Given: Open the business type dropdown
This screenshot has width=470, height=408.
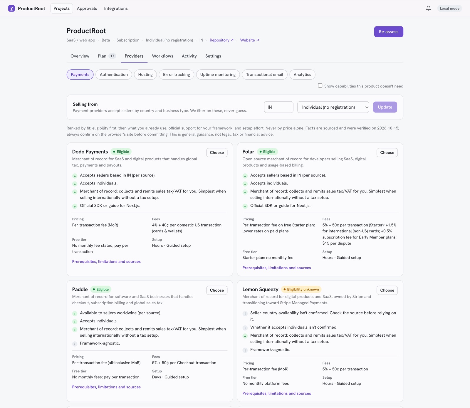Looking at the screenshot, I should click(333, 107).
